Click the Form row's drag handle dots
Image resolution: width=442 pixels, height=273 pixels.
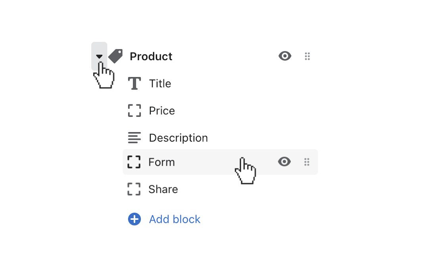coord(307,162)
